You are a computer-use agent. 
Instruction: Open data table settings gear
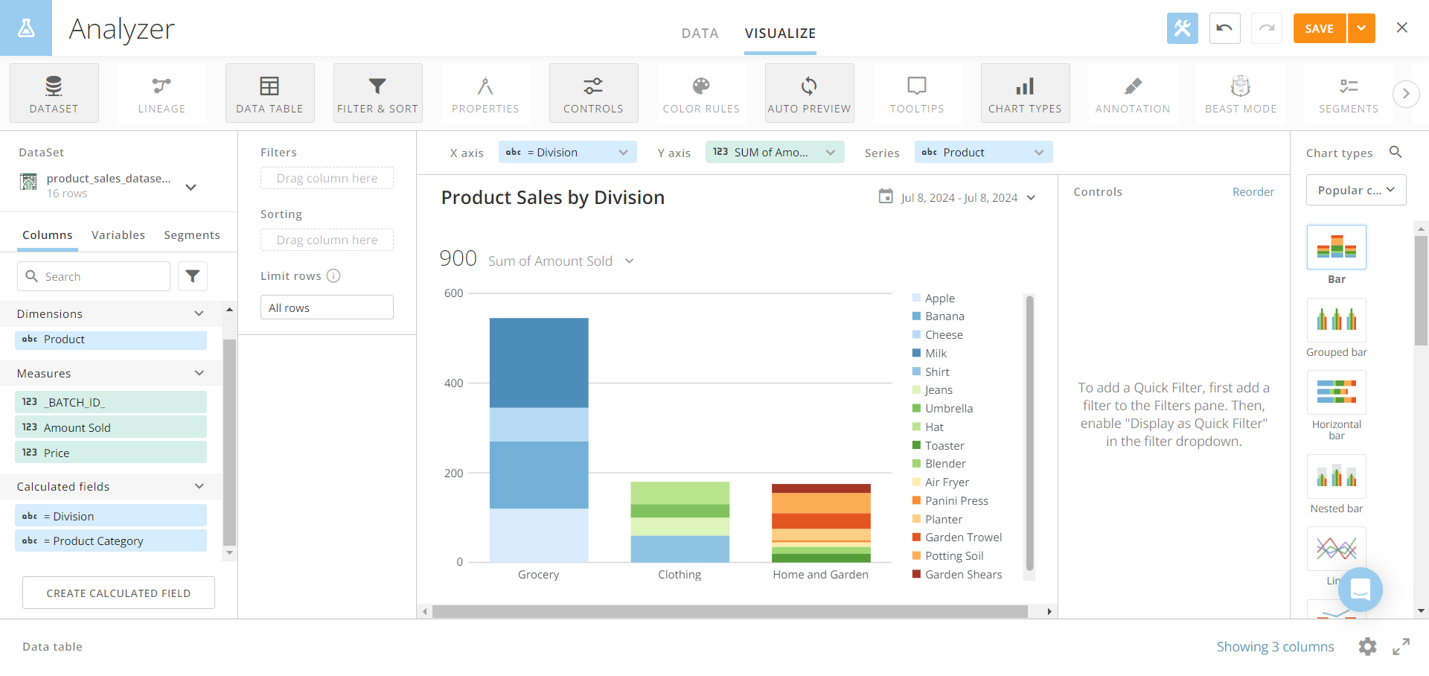1367,646
